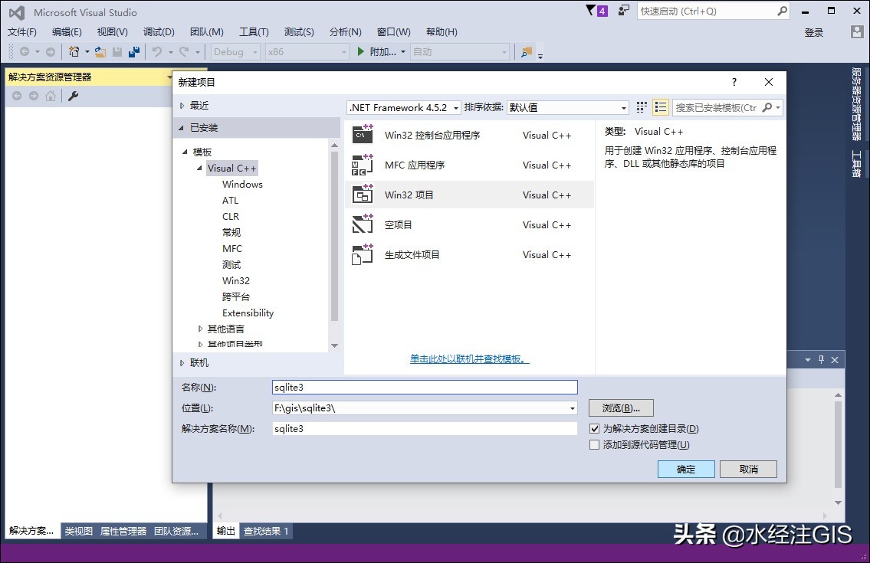
Task: Click the navigate forward toolbar icon
Action: (x=51, y=51)
